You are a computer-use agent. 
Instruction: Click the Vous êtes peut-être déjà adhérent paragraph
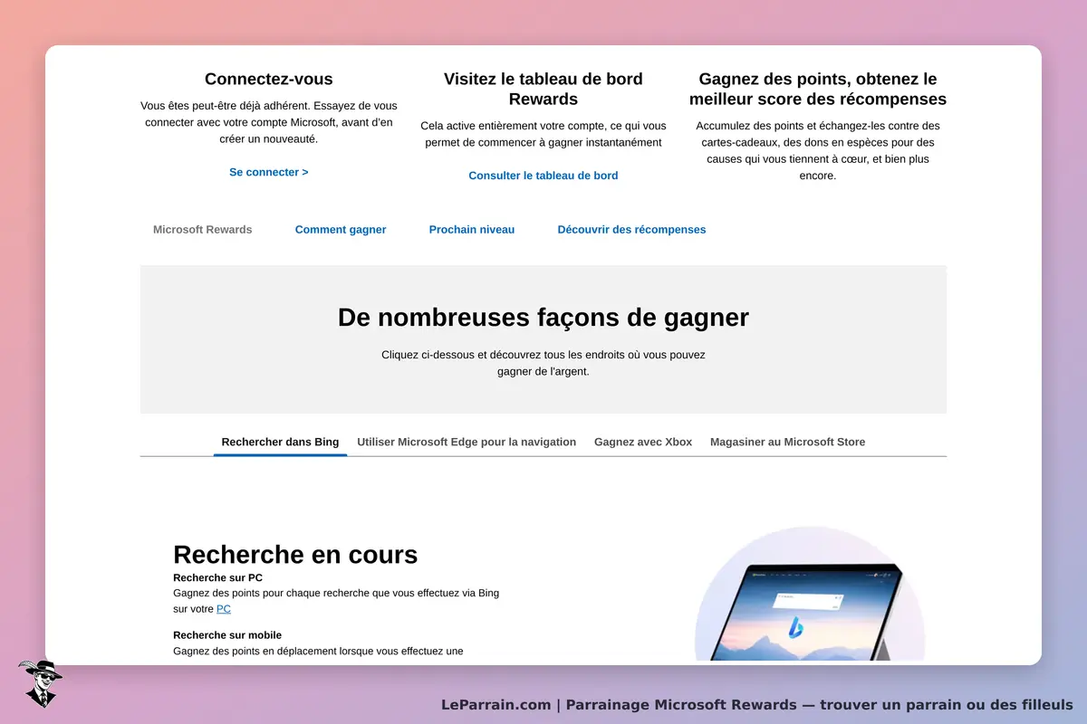(x=269, y=122)
